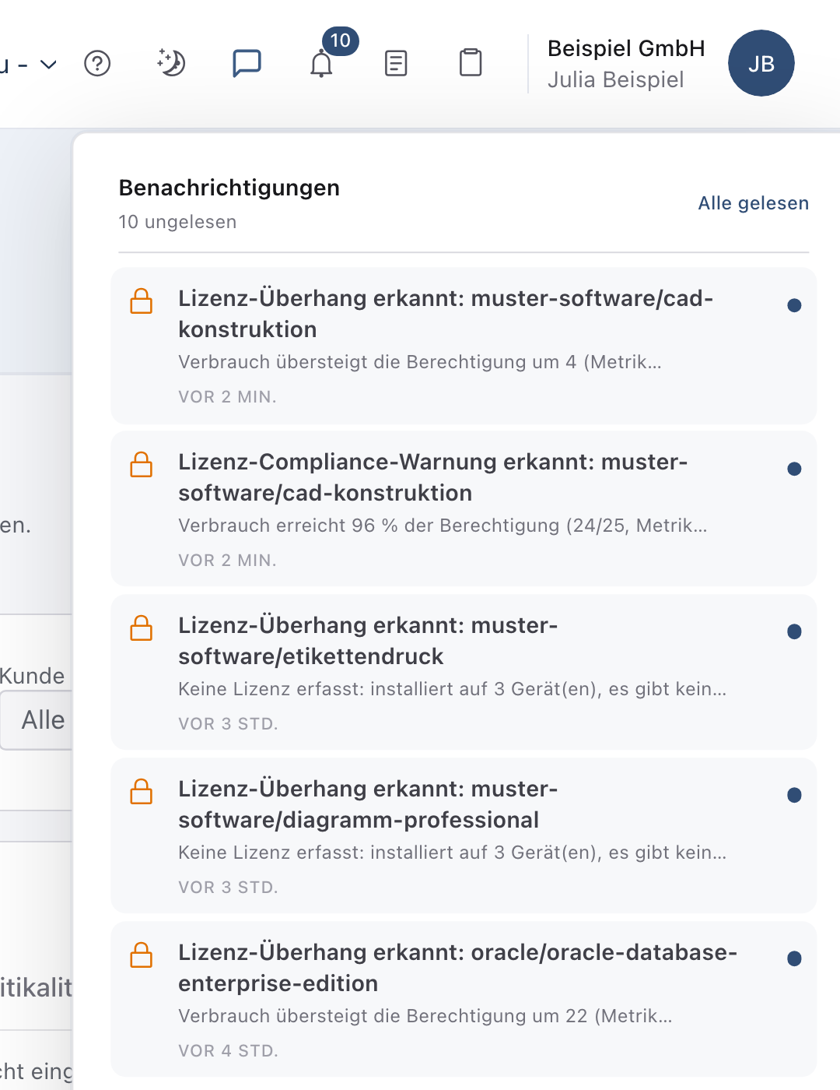
Task: Click unread dot on etikettendruck notification
Action: click(x=794, y=631)
